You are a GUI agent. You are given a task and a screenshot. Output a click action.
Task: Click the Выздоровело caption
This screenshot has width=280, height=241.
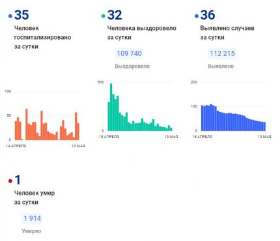pos(132,66)
